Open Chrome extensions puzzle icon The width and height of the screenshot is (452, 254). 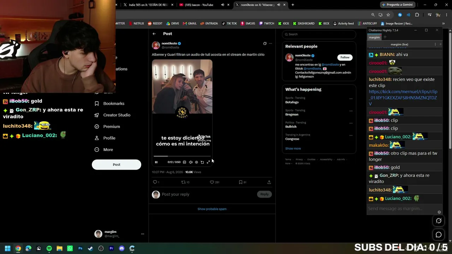417,15
